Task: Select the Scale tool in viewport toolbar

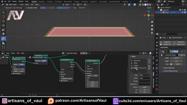Action: coord(4,30)
